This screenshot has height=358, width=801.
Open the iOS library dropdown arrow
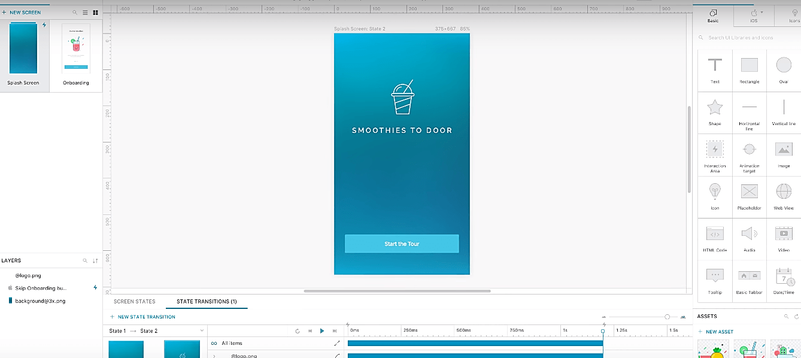tap(761, 12)
